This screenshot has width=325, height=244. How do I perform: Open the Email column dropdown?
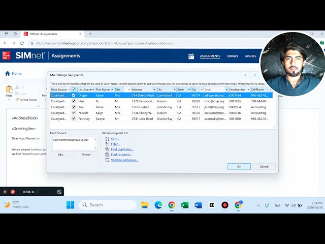coord(226,89)
